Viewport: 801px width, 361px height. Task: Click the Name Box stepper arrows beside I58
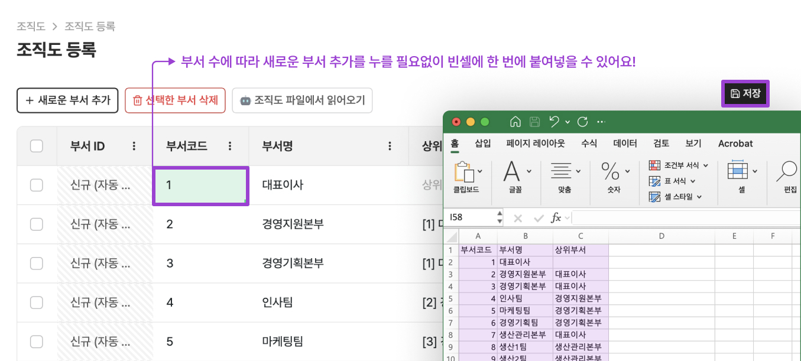coord(500,217)
